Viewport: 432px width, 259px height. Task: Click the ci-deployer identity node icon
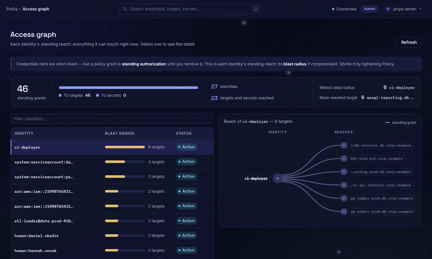coord(278,178)
